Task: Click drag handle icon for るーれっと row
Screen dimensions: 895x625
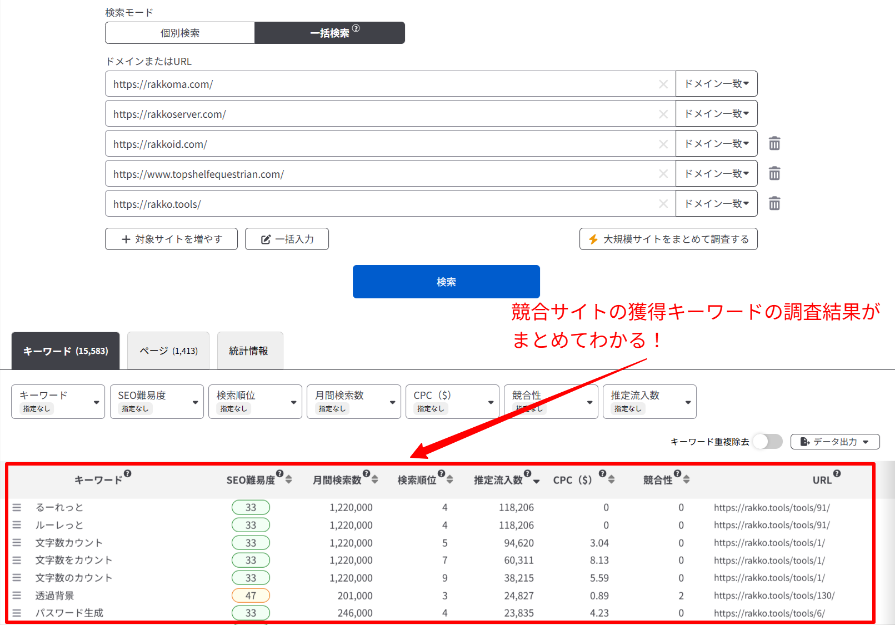Action: 17,507
